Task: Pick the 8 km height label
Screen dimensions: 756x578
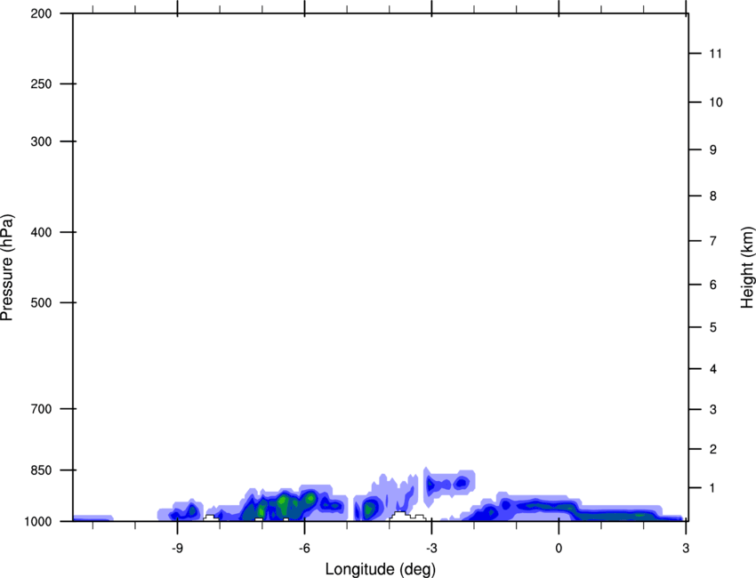Action: coord(713,196)
